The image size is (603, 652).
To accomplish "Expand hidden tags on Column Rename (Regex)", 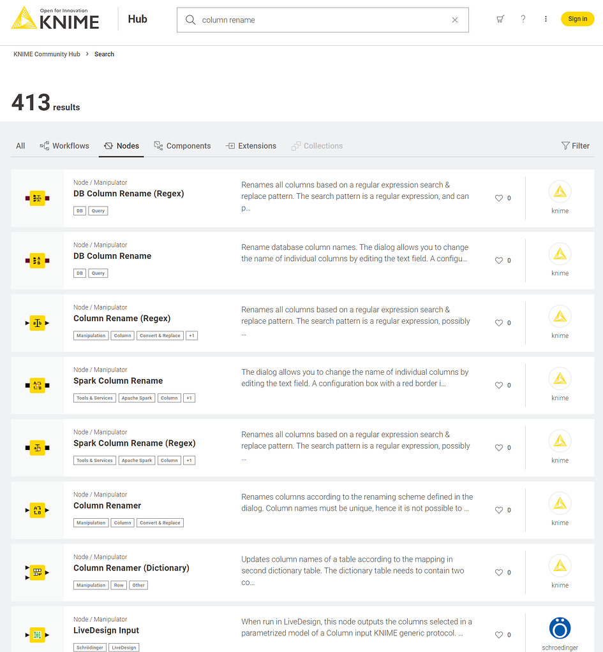I will pos(191,335).
